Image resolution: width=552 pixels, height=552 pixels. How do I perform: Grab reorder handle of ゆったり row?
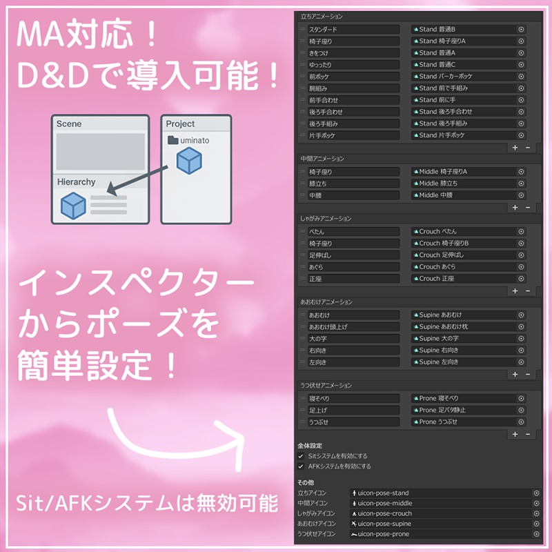302,65
